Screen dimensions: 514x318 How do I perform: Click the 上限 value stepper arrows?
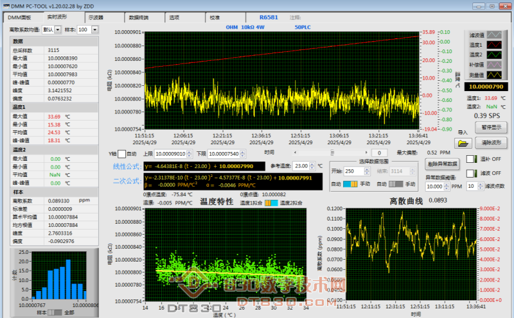[189, 154]
